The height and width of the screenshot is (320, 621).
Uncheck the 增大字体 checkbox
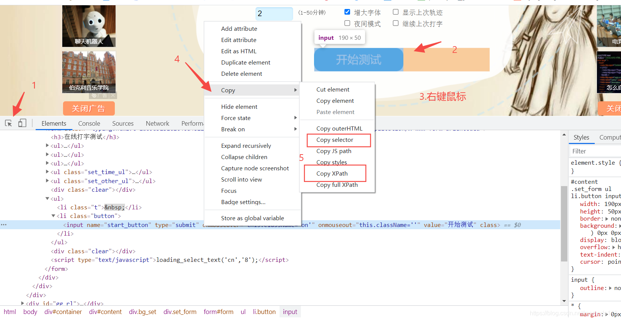[x=347, y=12]
